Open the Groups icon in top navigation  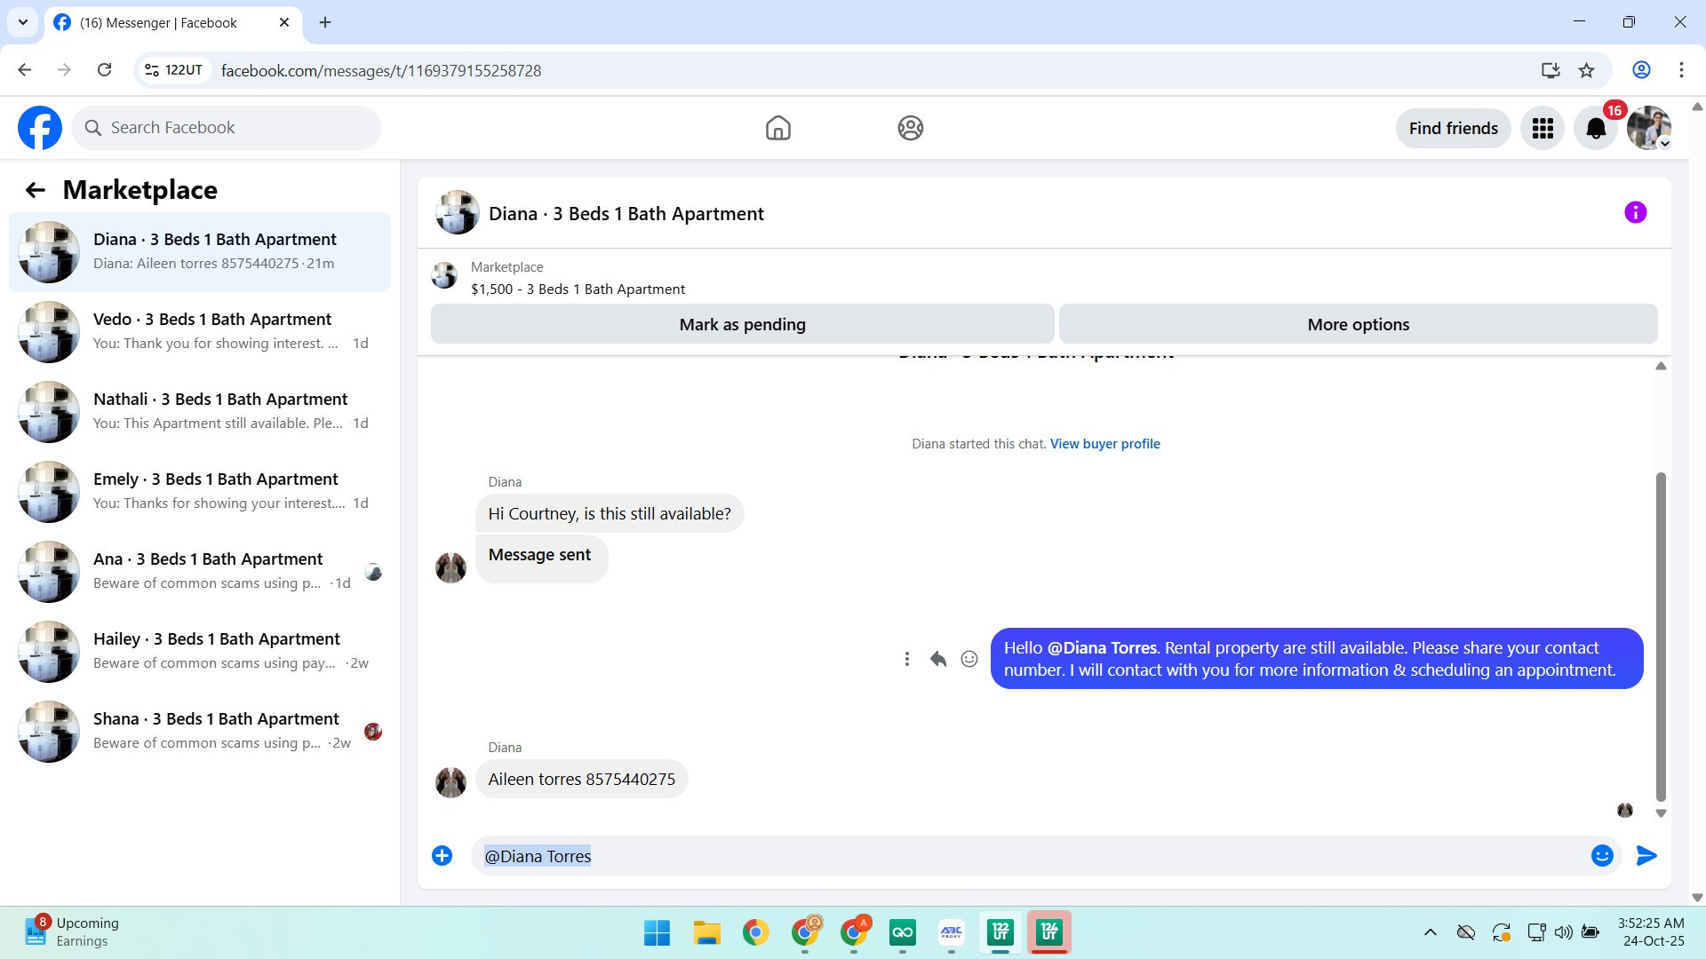[x=910, y=128]
